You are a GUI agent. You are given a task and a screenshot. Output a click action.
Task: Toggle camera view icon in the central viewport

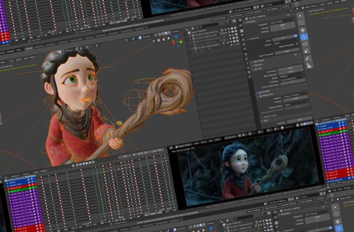click(x=159, y=40)
